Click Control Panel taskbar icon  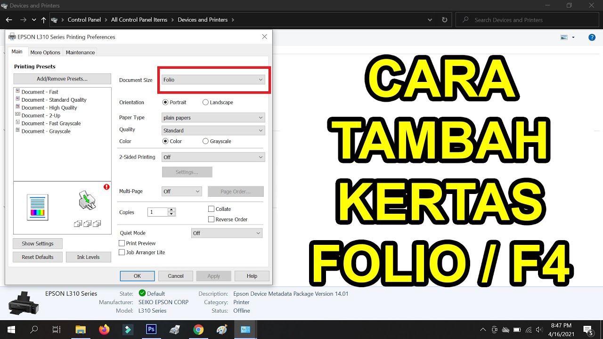(245, 330)
